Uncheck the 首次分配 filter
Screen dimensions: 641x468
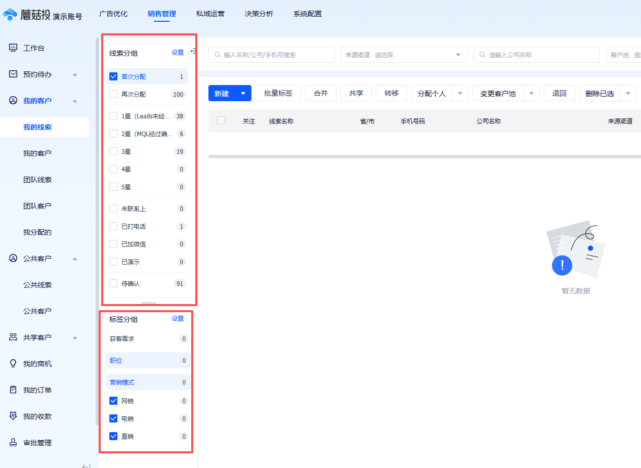pyautogui.click(x=113, y=76)
